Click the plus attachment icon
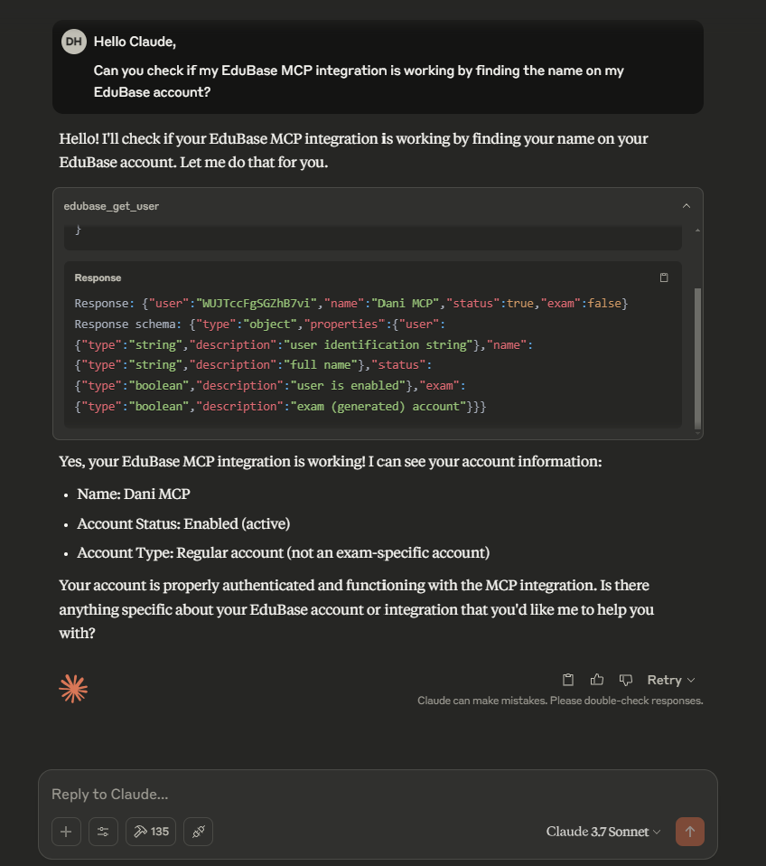The height and width of the screenshot is (866, 766). click(x=66, y=832)
